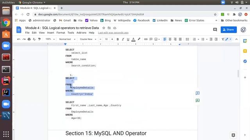Open the Editing mode pencil dropdown

(x=228, y=39)
